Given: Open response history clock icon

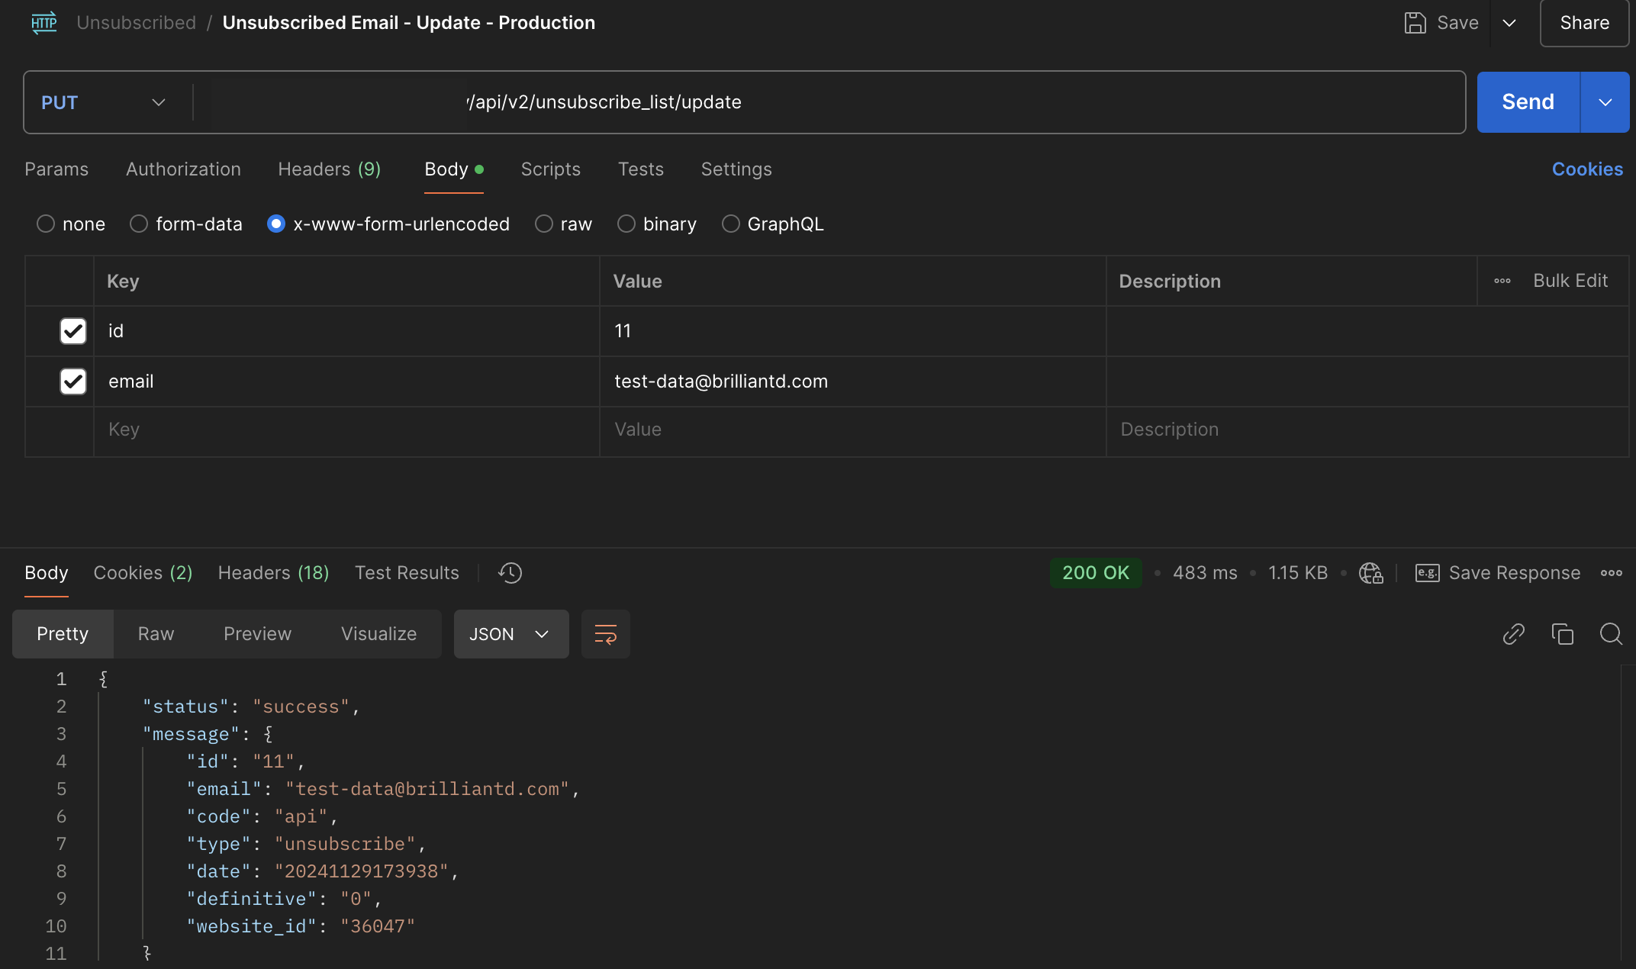Looking at the screenshot, I should (510, 573).
